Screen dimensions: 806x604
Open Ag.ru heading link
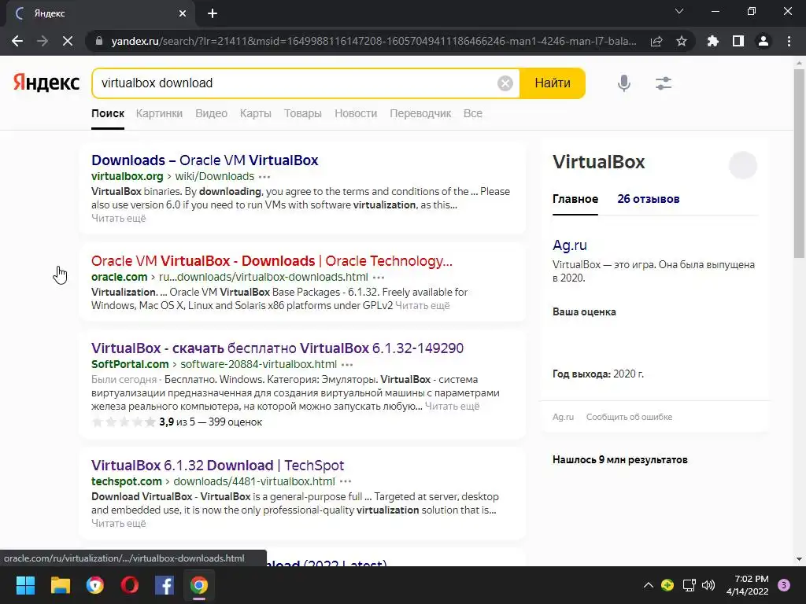click(x=570, y=245)
